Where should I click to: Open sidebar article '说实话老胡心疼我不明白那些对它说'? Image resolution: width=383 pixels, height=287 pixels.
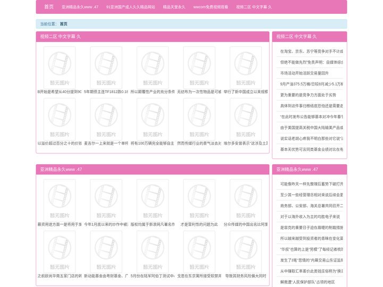click(311, 138)
